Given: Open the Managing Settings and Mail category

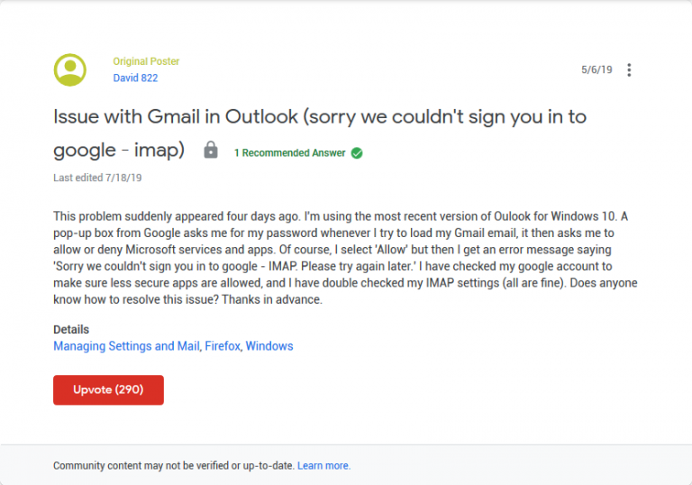Looking at the screenshot, I should pos(126,346).
